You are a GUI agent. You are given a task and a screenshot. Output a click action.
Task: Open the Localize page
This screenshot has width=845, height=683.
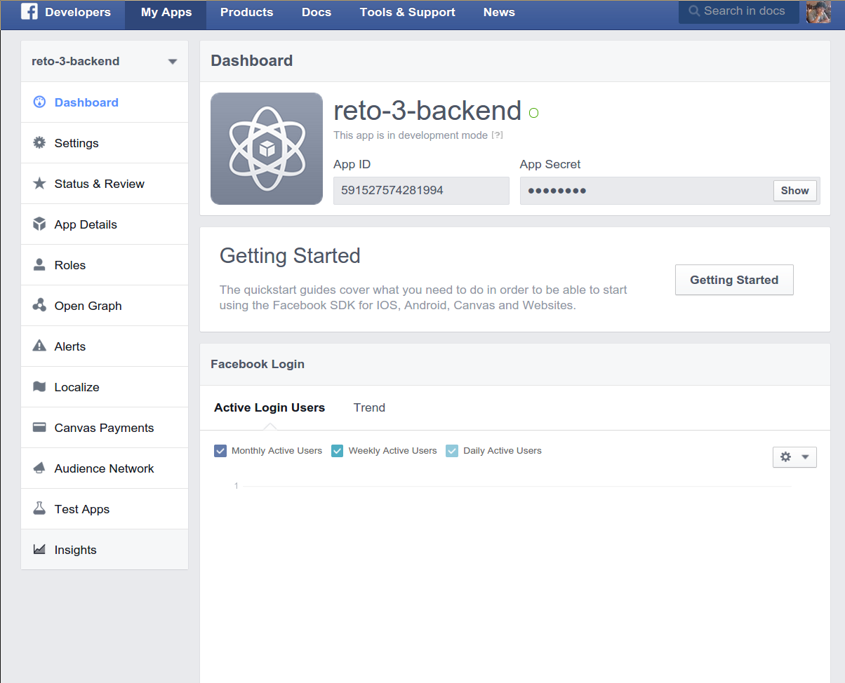tap(105, 387)
